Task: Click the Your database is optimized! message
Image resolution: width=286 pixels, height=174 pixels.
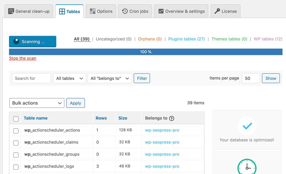Action: [x=247, y=140]
